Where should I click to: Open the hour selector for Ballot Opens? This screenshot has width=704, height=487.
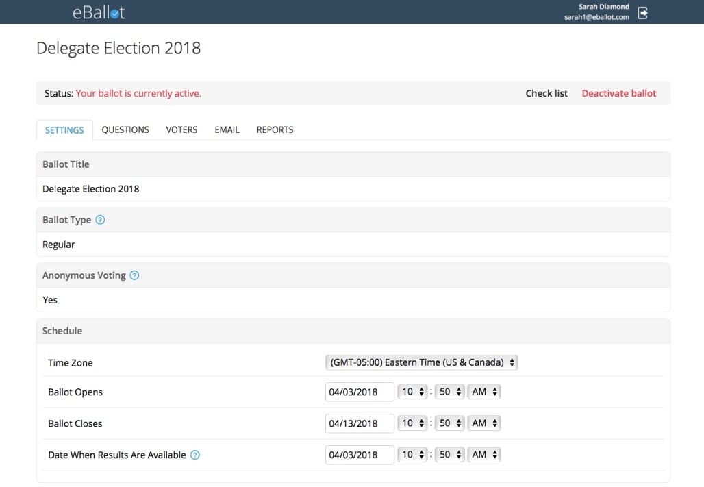(412, 391)
